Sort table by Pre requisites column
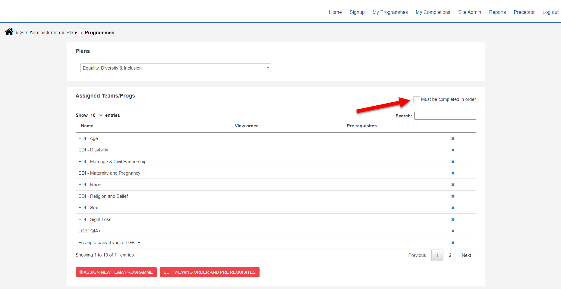 coord(362,126)
